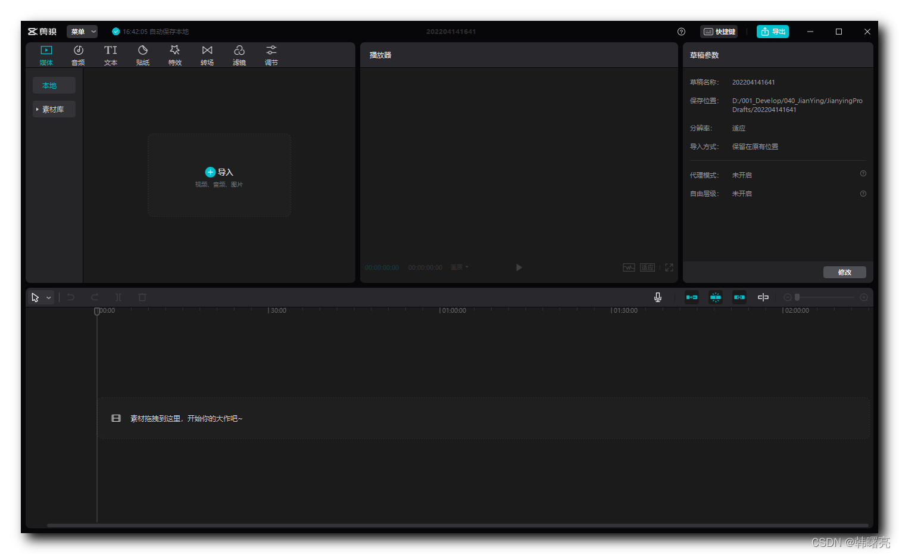Click the 素材拖拽到这里 track placeholder
The width and height of the screenshot is (899, 554).
coord(483,418)
